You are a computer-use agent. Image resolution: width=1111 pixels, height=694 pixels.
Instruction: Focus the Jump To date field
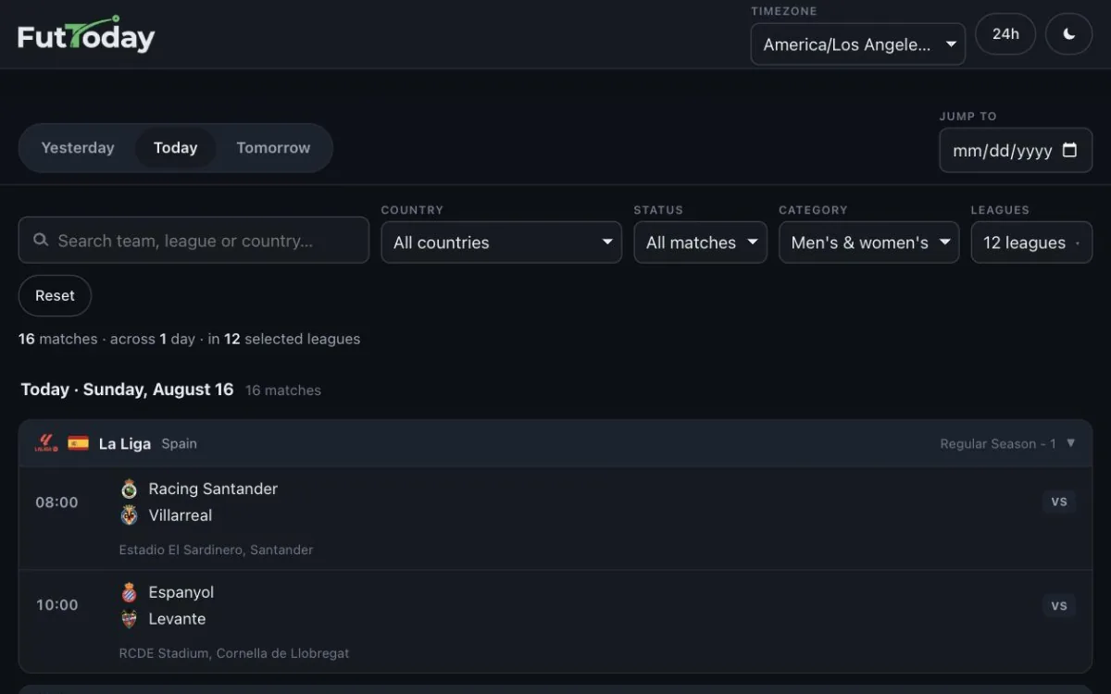coord(1016,150)
